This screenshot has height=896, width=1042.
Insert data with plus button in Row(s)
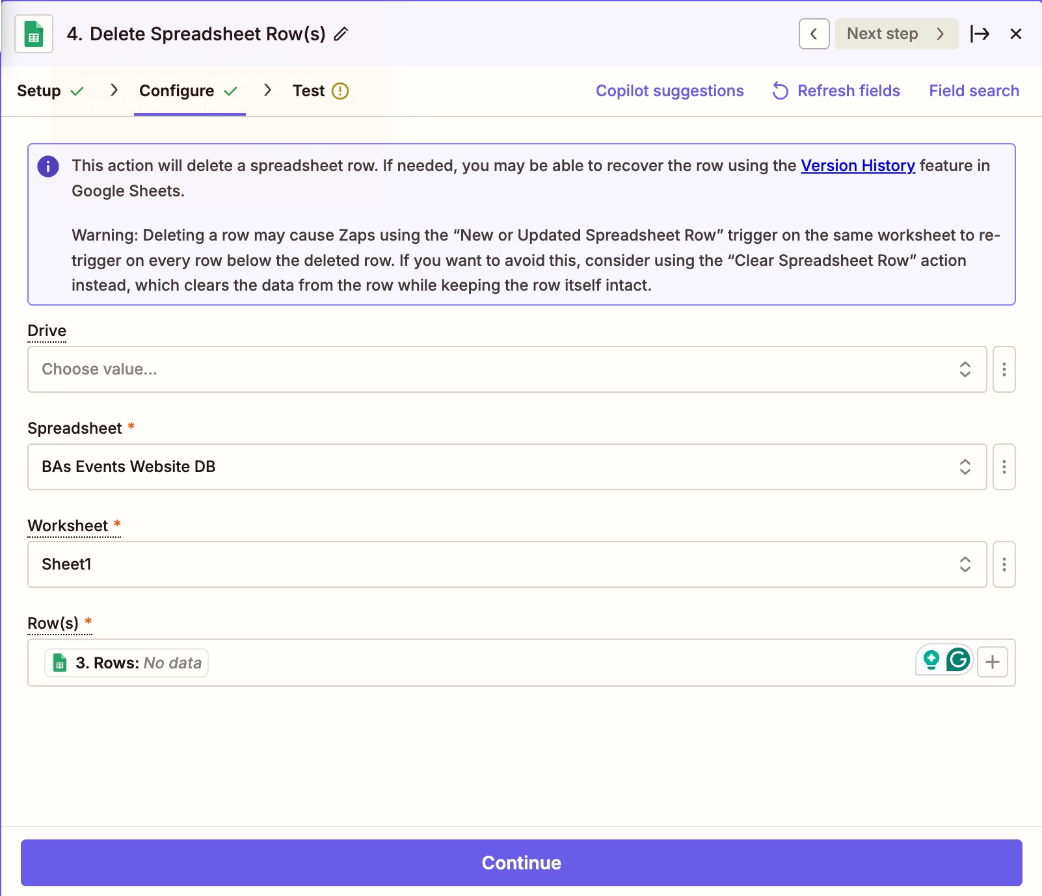pyautogui.click(x=993, y=662)
